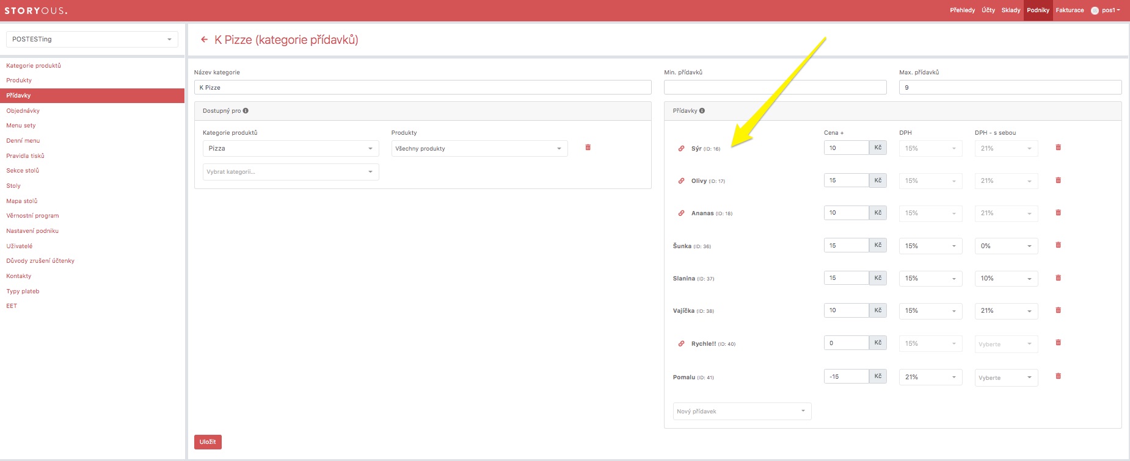This screenshot has height=461, width=1130.
Task: Open DPH s sebou Vyberte dropdown for Pomalu
Action: [x=1007, y=377]
